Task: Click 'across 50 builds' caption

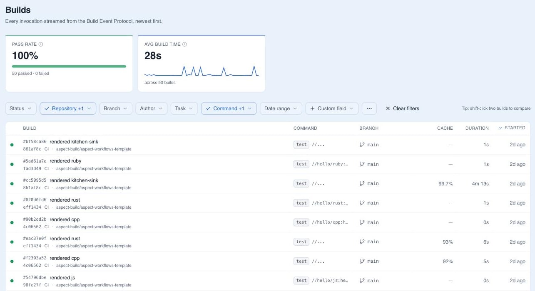Action: pos(160,83)
